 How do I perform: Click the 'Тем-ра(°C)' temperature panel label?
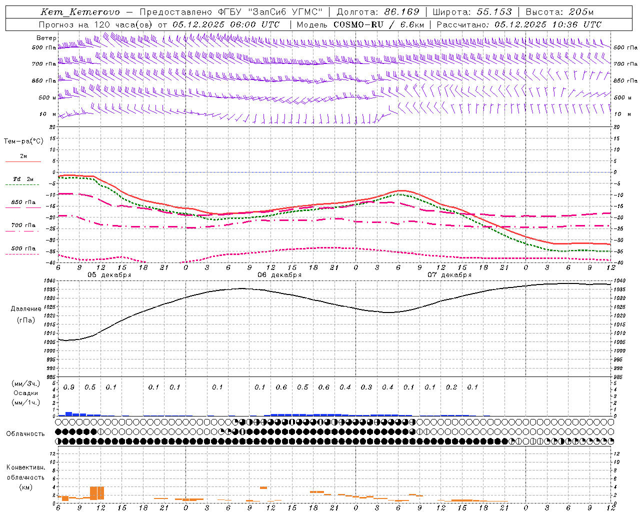point(23,141)
